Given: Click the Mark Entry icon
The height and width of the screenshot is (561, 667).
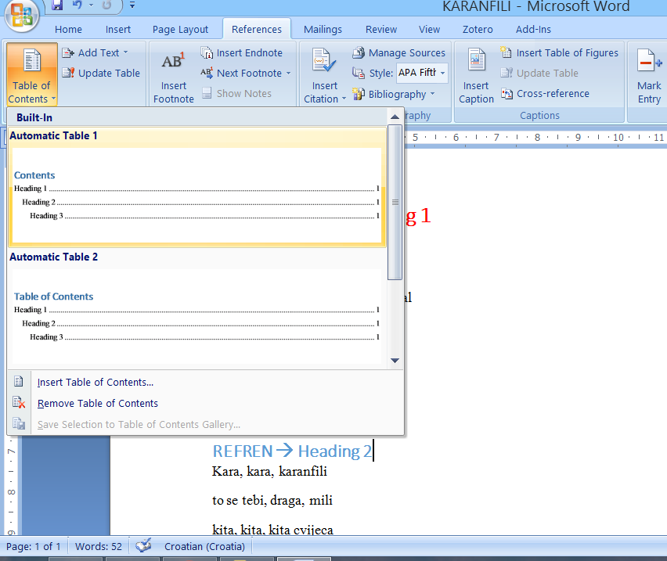Looking at the screenshot, I should (x=649, y=62).
